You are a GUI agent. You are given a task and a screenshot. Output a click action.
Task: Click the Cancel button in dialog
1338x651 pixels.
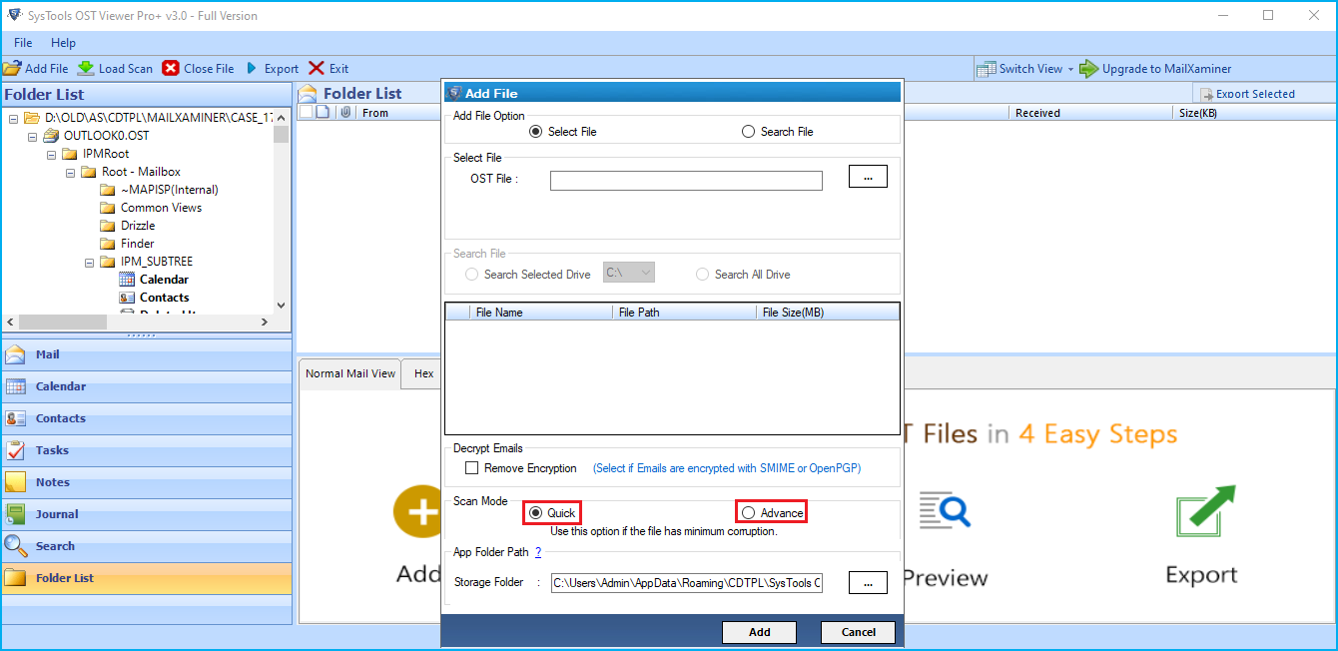[x=859, y=632]
